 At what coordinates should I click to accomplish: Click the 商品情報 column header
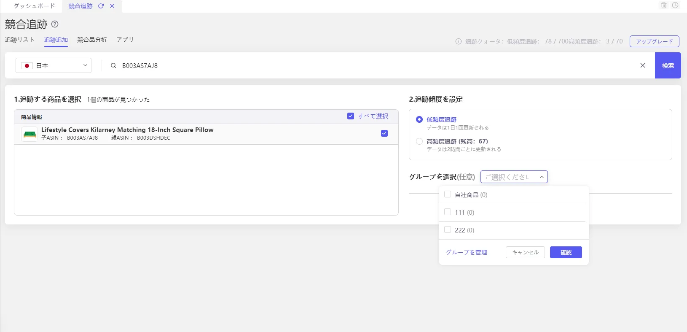[x=32, y=117]
